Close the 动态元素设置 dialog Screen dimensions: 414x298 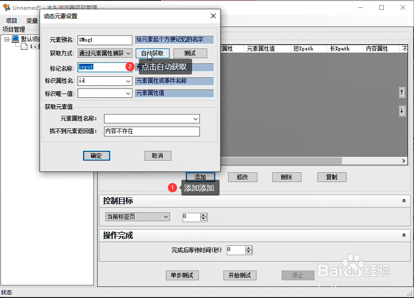(x=214, y=16)
